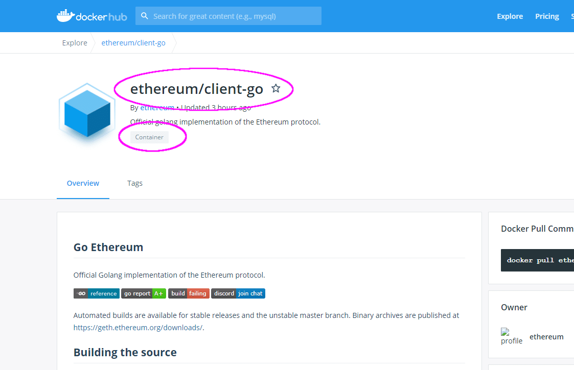Image resolution: width=574 pixels, height=370 pixels.
Task: Click the reference badge link icon
Action: 96,293
